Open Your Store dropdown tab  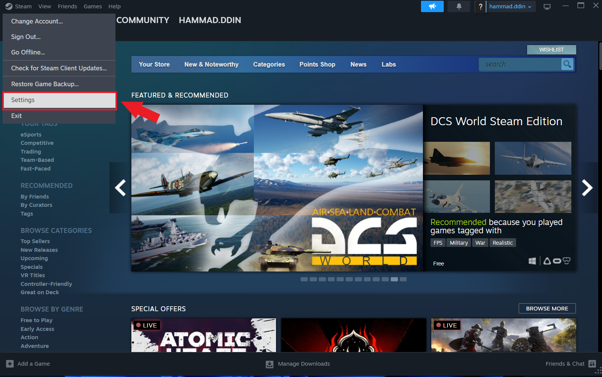(154, 64)
